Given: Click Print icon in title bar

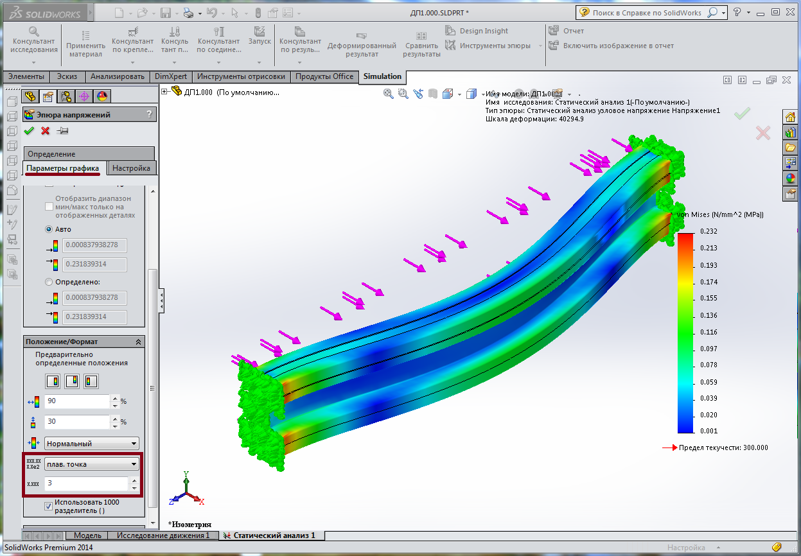Looking at the screenshot, I should click(188, 12).
